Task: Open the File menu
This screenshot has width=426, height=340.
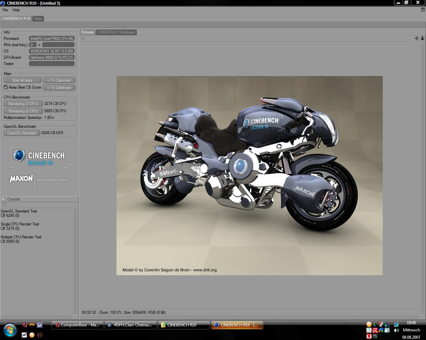Action: click(5, 10)
